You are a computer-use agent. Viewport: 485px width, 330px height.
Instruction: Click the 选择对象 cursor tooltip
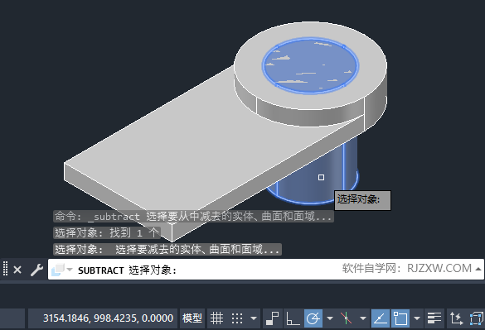[x=362, y=200]
